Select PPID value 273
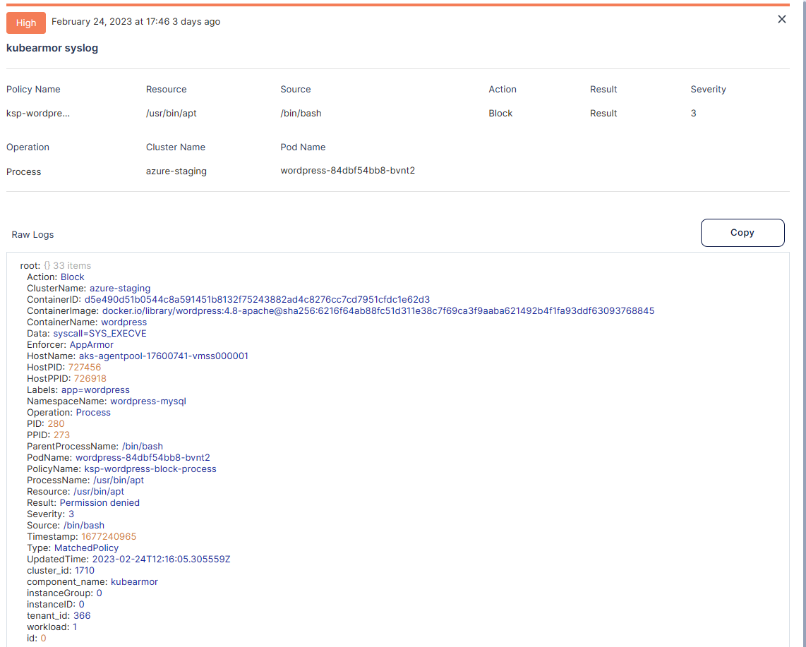This screenshot has width=806, height=647. 61,435
